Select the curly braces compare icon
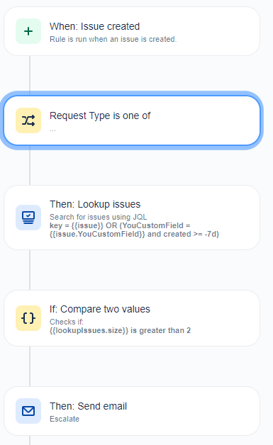 click(x=28, y=318)
